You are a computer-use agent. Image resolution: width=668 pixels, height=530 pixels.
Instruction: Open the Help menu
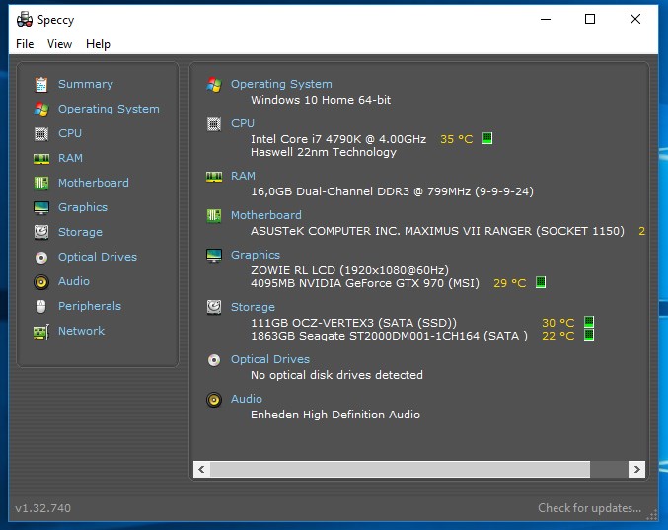(x=98, y=44)
